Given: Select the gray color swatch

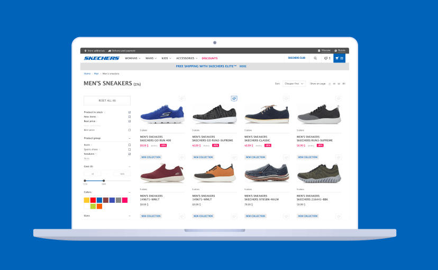Looking at the screenshot, I should [118, 200].
